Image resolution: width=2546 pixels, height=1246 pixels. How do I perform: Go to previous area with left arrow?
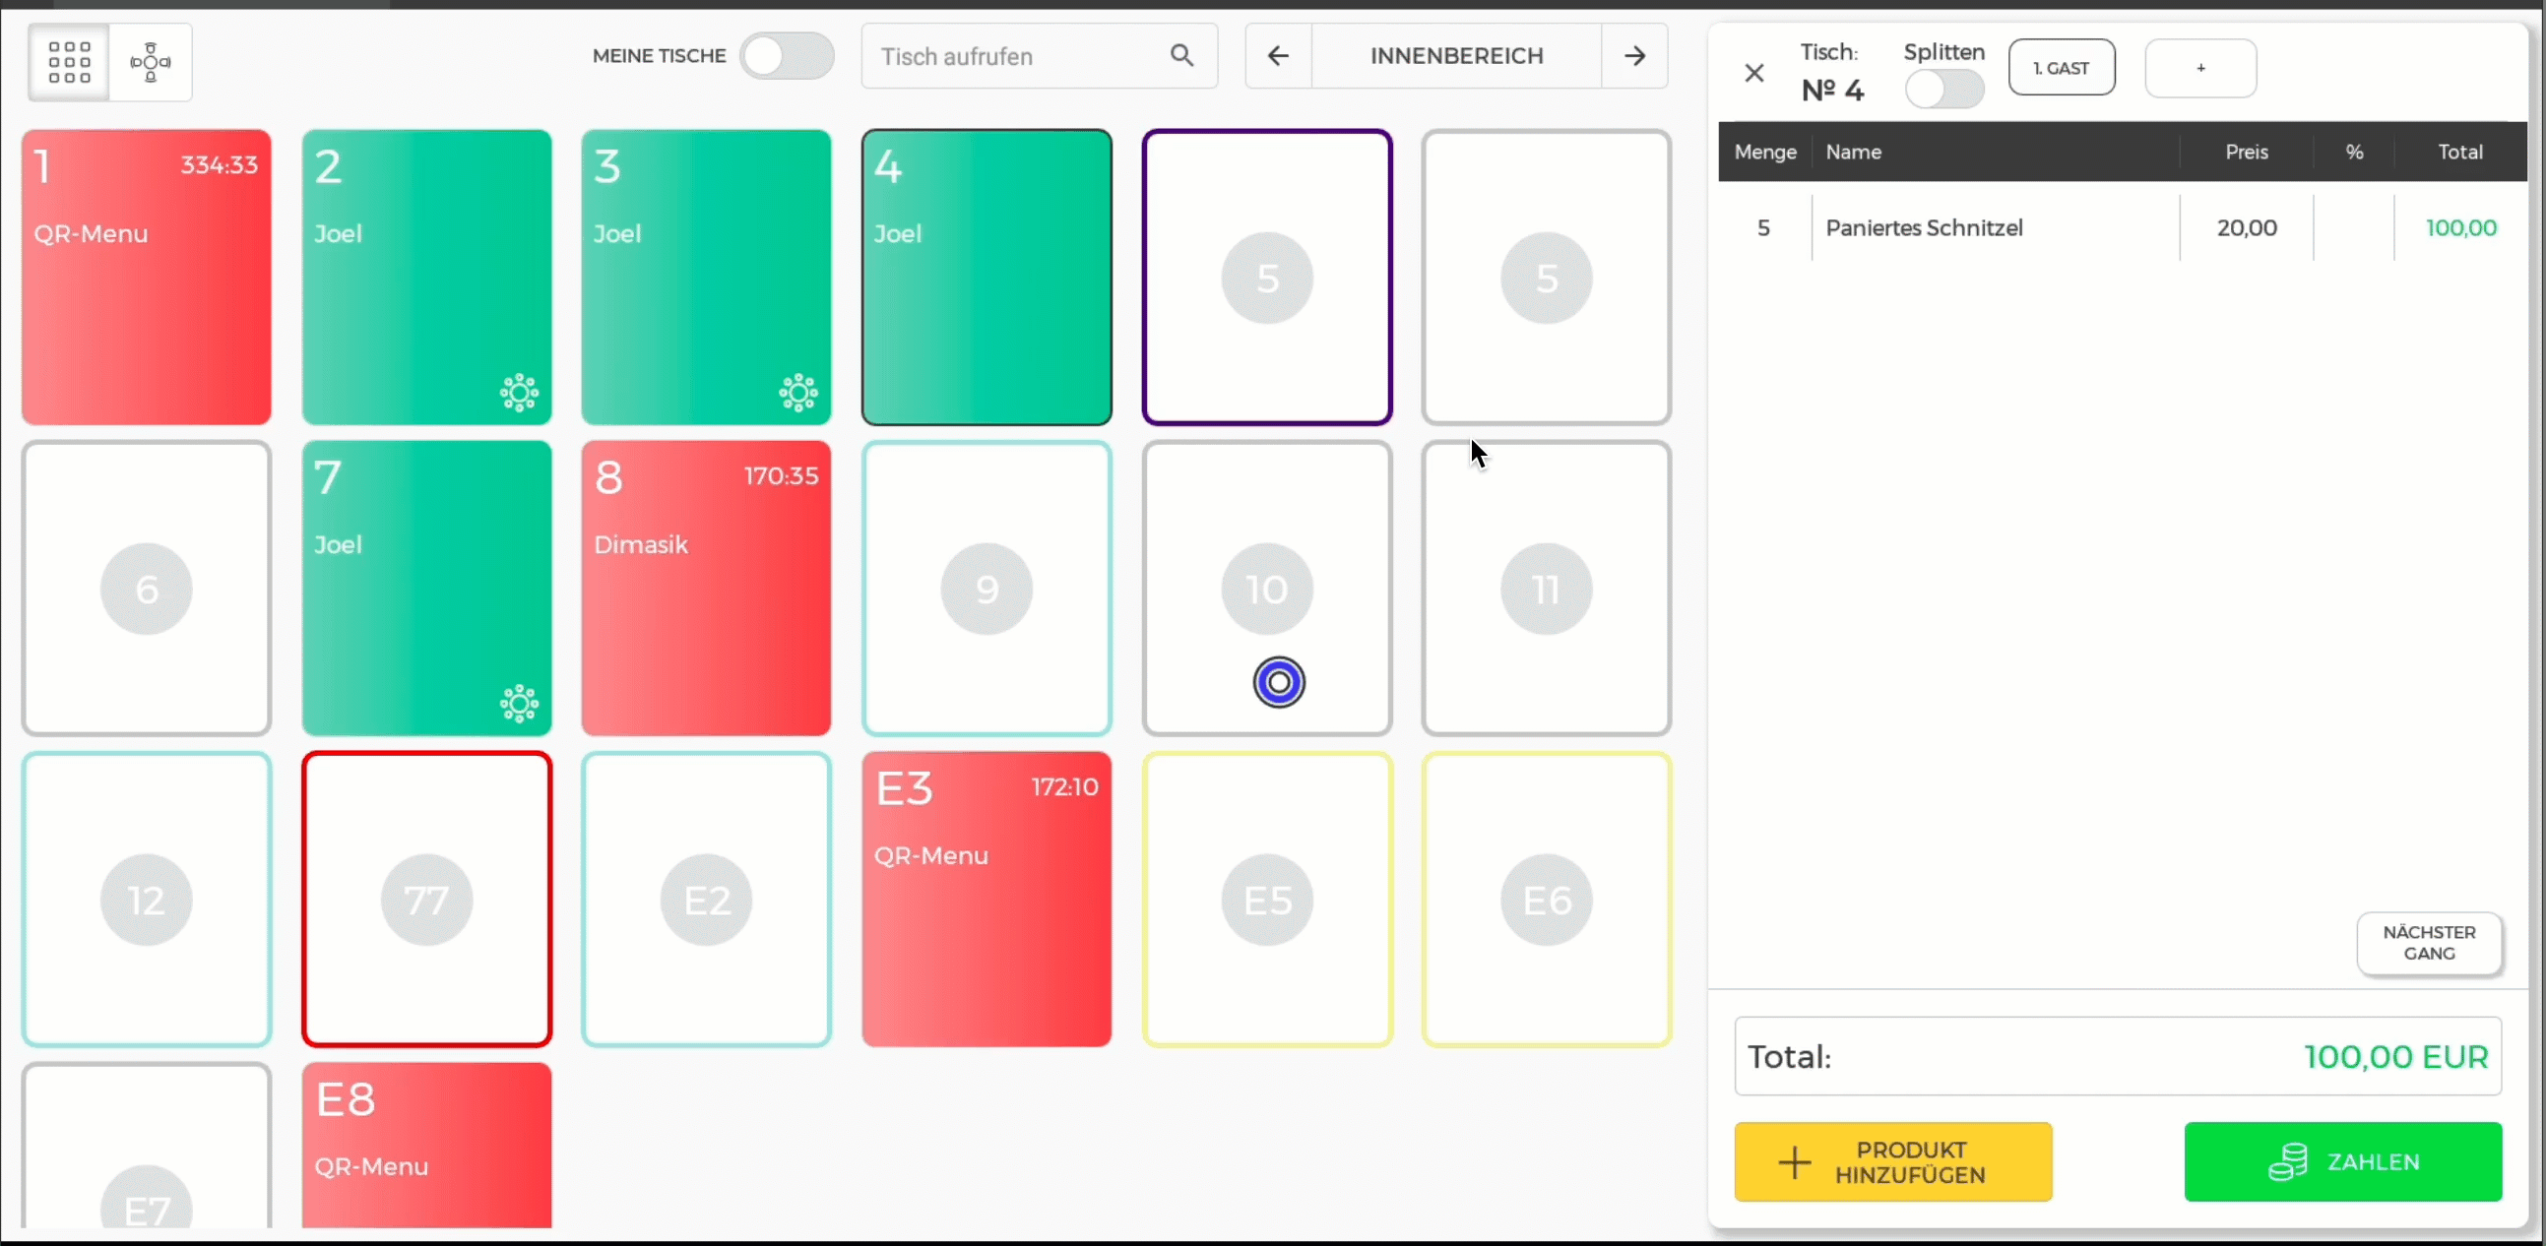pyautogui.click(x=1278, y=56)
